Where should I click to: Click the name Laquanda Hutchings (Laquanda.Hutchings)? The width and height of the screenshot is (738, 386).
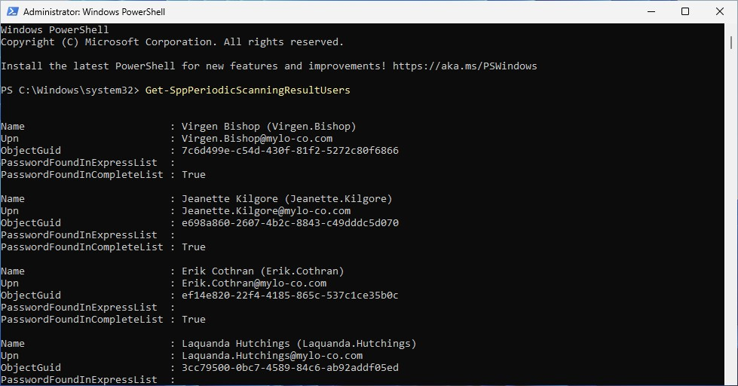[299, 344]
